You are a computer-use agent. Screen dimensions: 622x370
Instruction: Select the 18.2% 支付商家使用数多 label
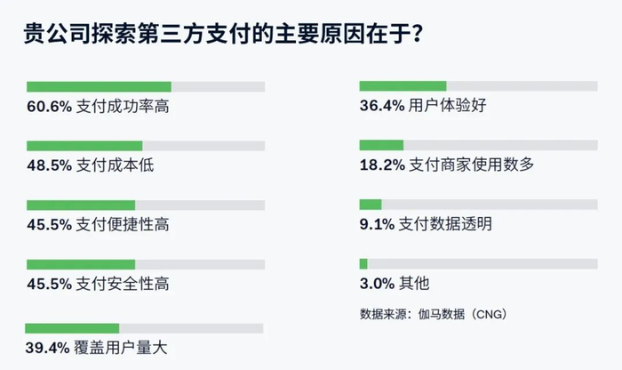pos(437,165)
